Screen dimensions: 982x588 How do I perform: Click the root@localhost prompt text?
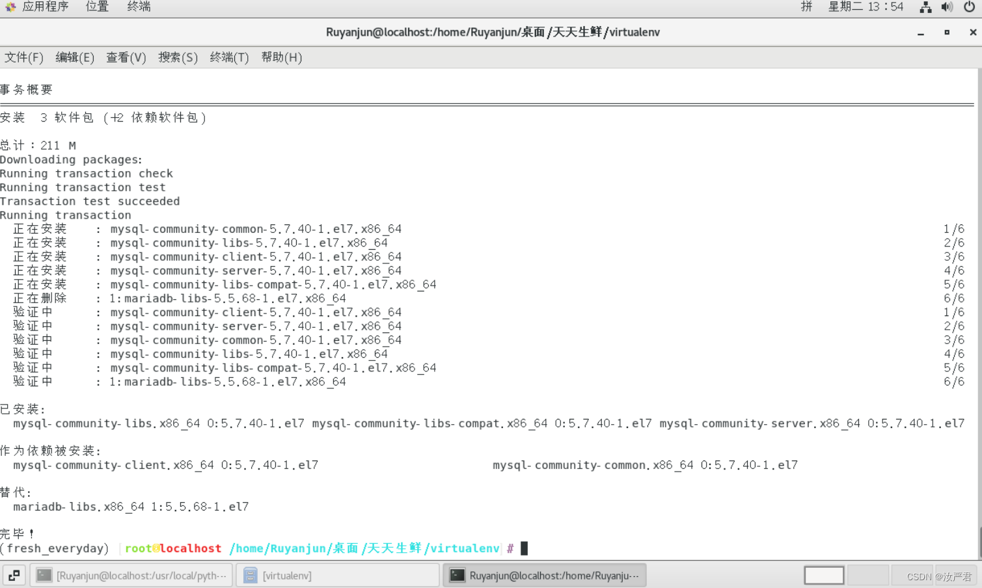pyautogui.click(x=173, y=548)
